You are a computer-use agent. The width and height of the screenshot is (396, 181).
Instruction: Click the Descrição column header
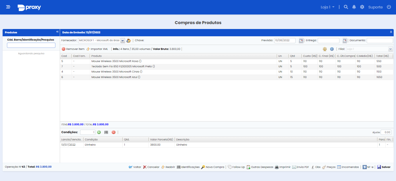[276, 140]
